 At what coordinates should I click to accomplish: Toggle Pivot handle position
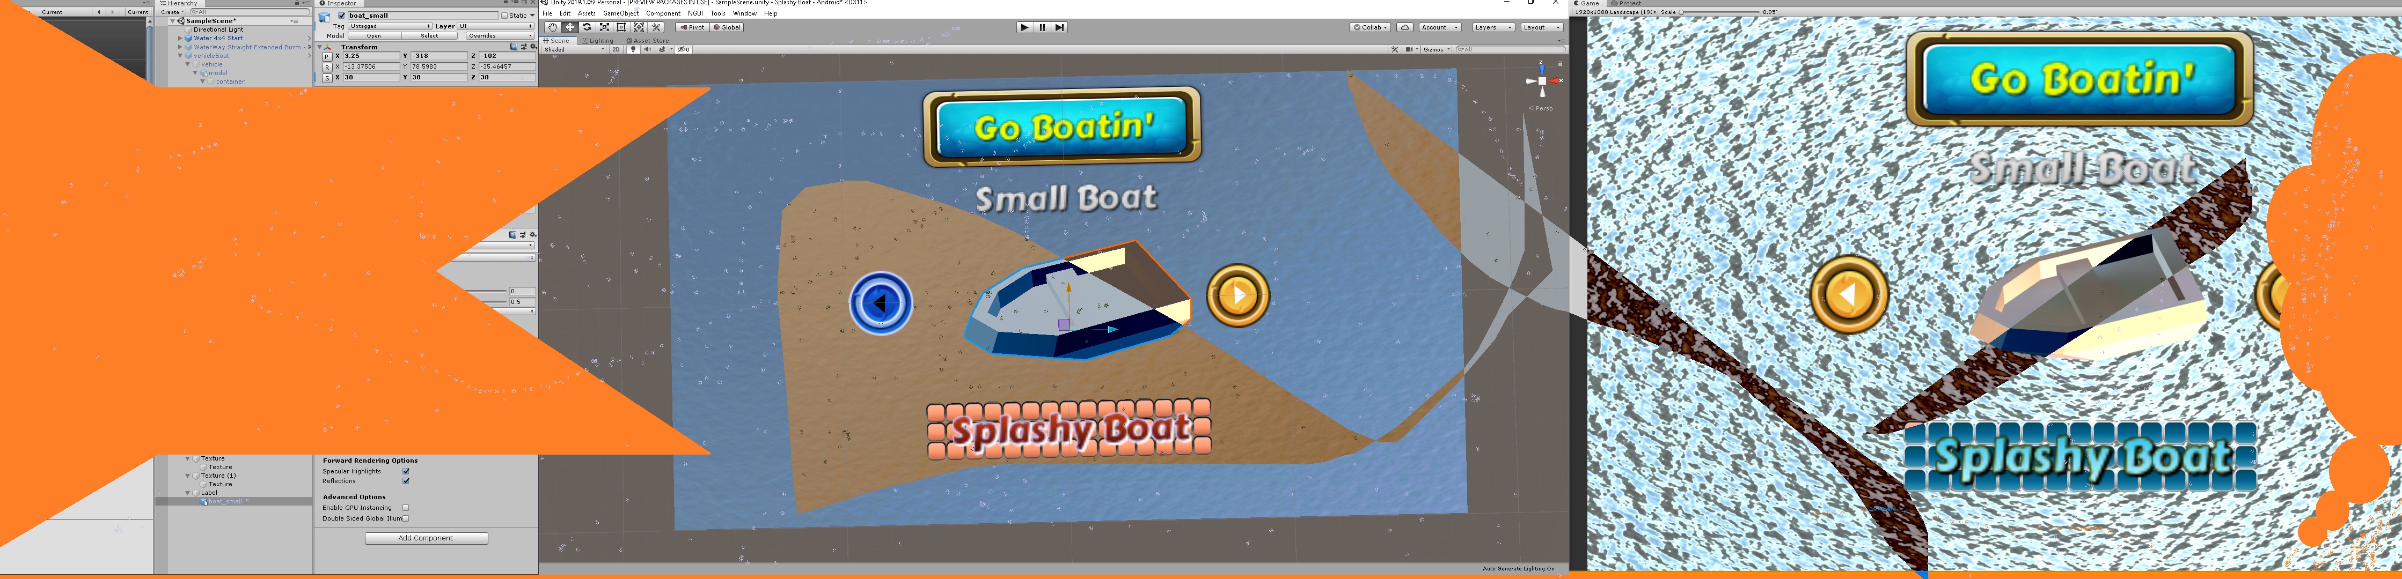692,27
